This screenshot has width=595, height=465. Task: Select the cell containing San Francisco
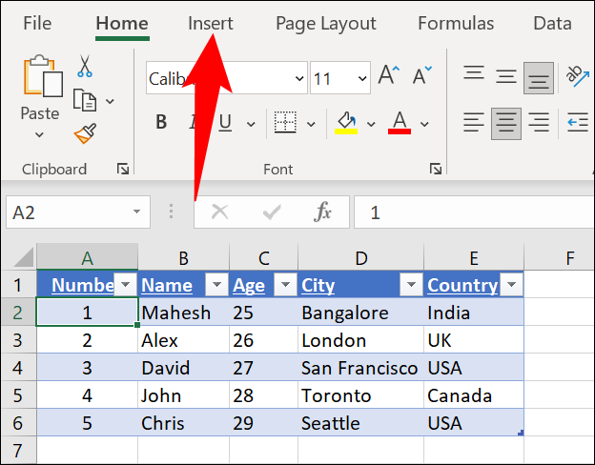pyautogui.click(x=359, y=368)
